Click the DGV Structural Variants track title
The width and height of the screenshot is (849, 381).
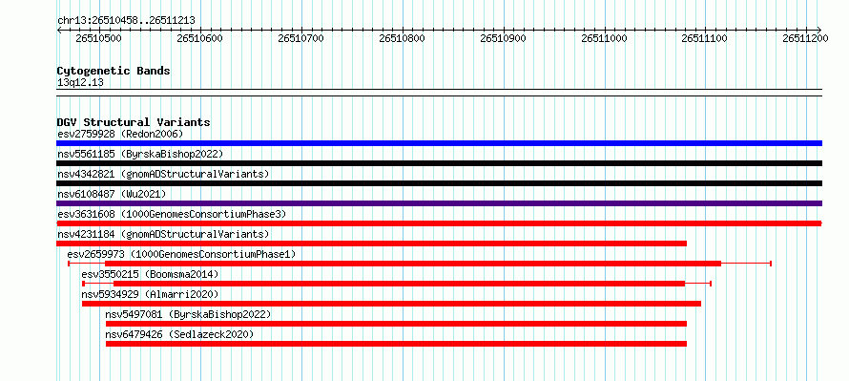[134, 122]
